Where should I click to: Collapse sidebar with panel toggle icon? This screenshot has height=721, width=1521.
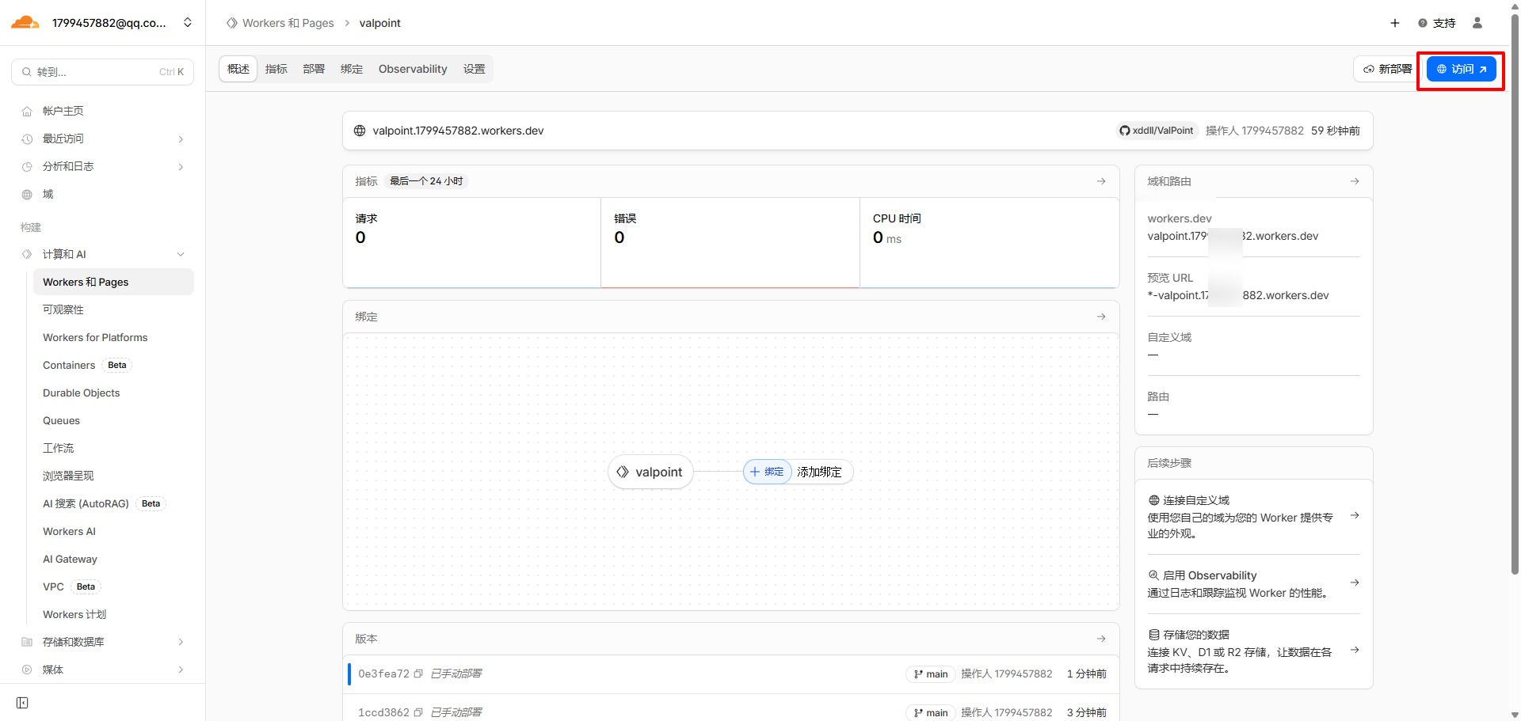[x=22, y=703]
